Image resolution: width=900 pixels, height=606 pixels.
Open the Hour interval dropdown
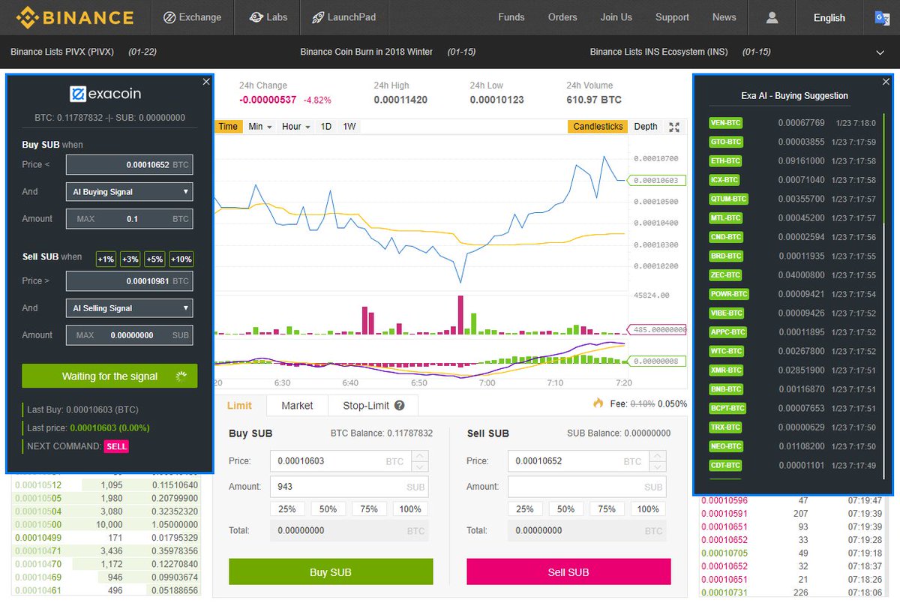click(294, 126)
